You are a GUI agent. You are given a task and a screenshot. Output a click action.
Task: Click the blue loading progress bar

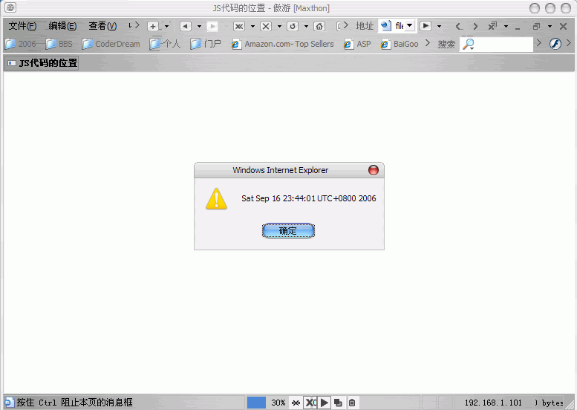(256, 403)
